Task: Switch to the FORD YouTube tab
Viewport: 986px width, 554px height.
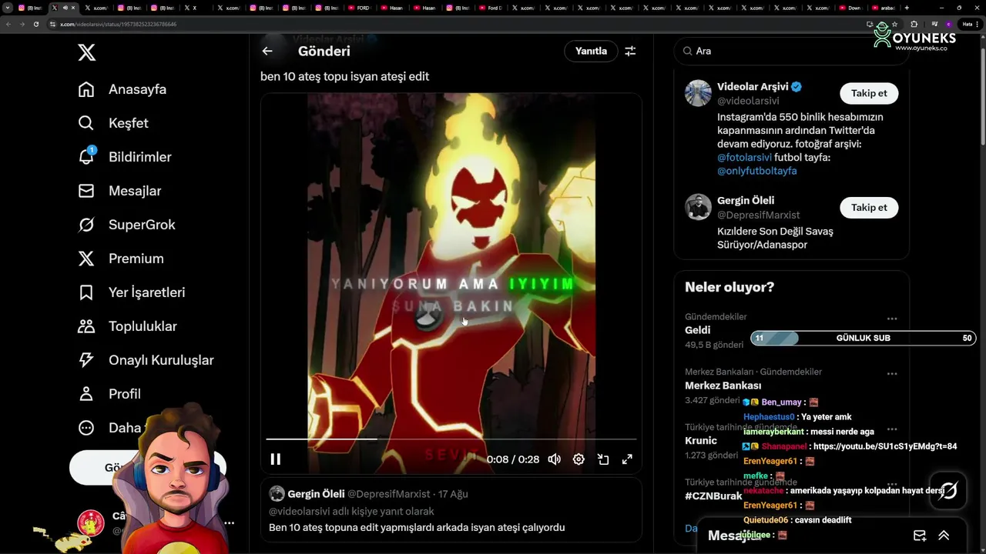Action: point(361,8)
